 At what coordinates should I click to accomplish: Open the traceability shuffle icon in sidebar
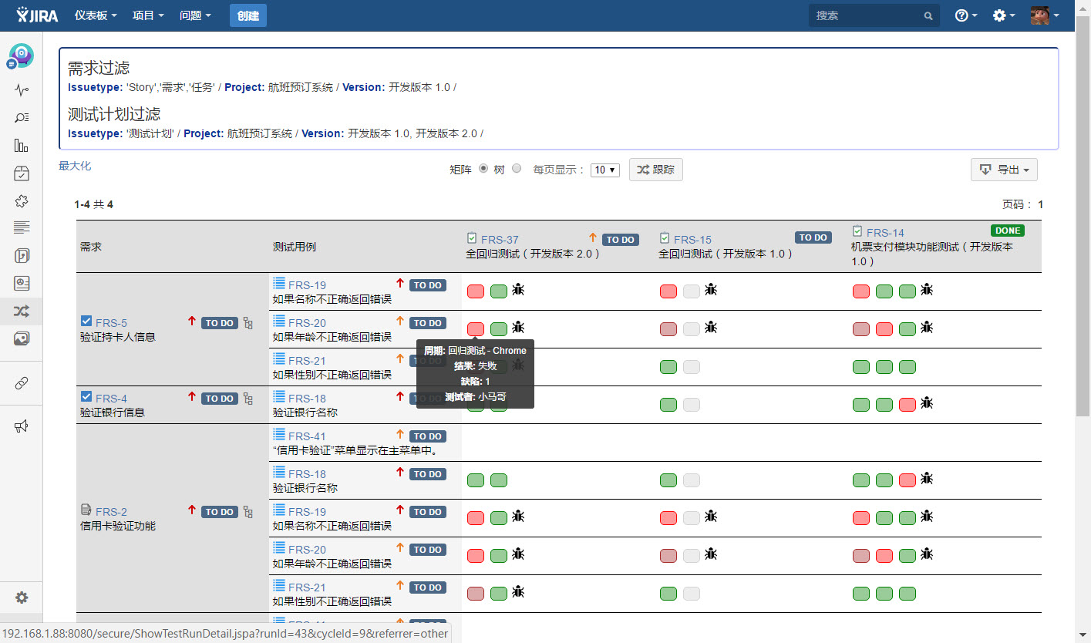[22, 311]
